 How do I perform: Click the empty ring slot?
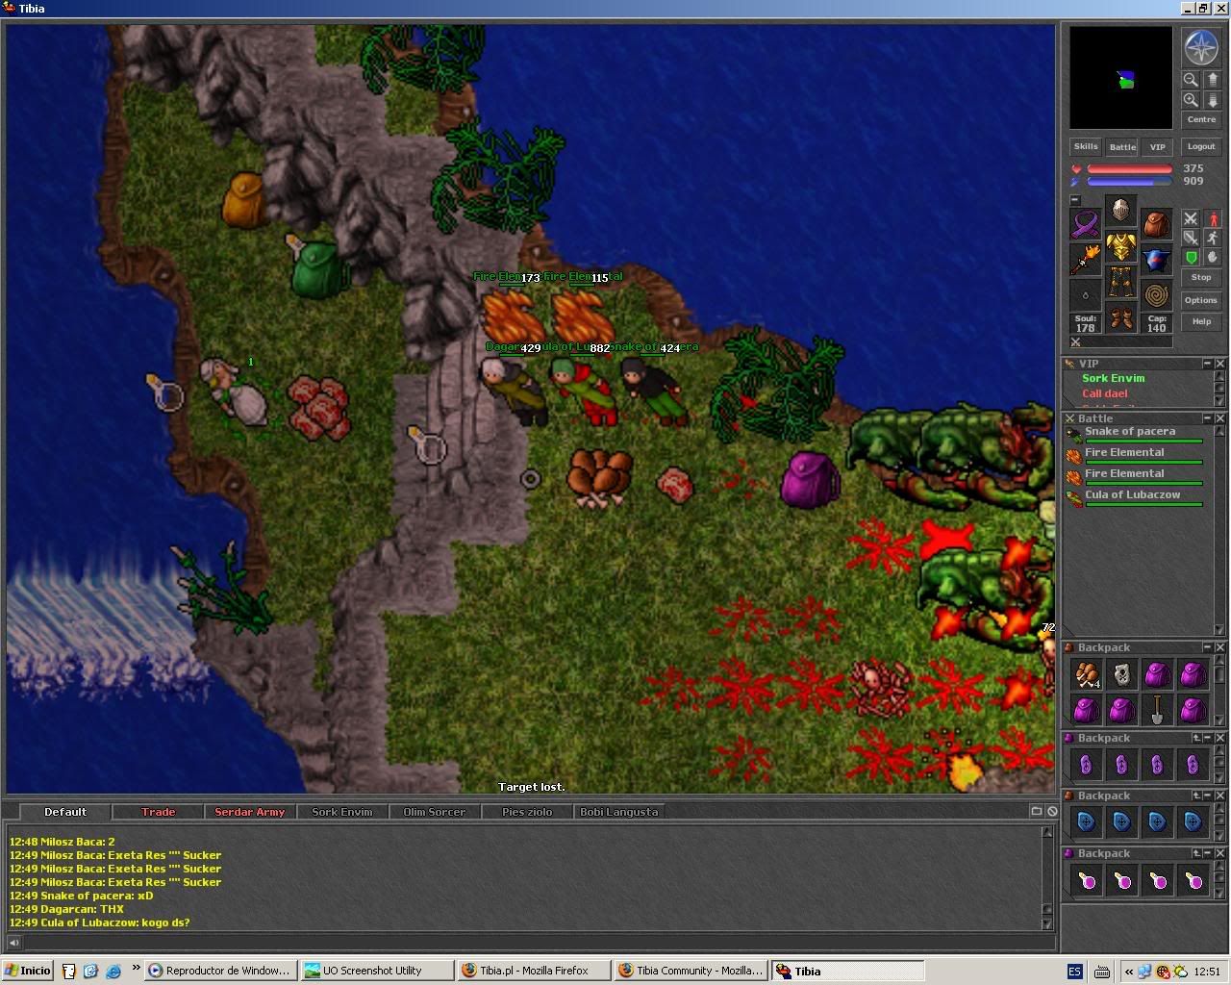point(1086,295)
